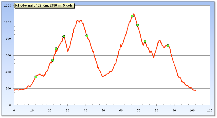Select the green col marker at about 540 m
The image size is (217, 118).
tap(52, 60)
